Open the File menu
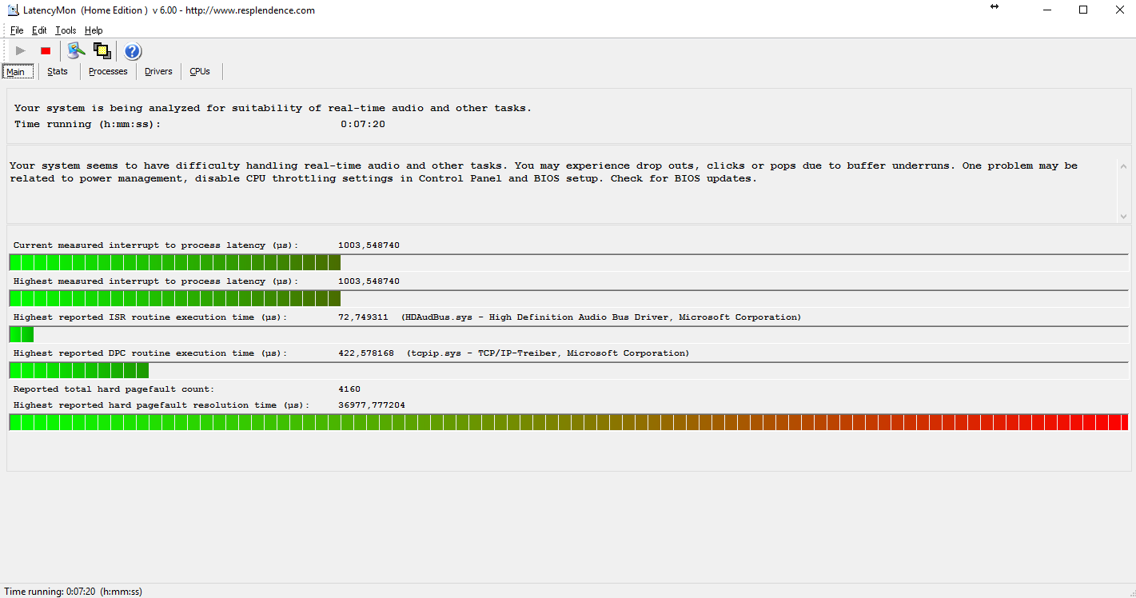The width and height of the screenshot is (1136, 598). (x=17, y=30)
